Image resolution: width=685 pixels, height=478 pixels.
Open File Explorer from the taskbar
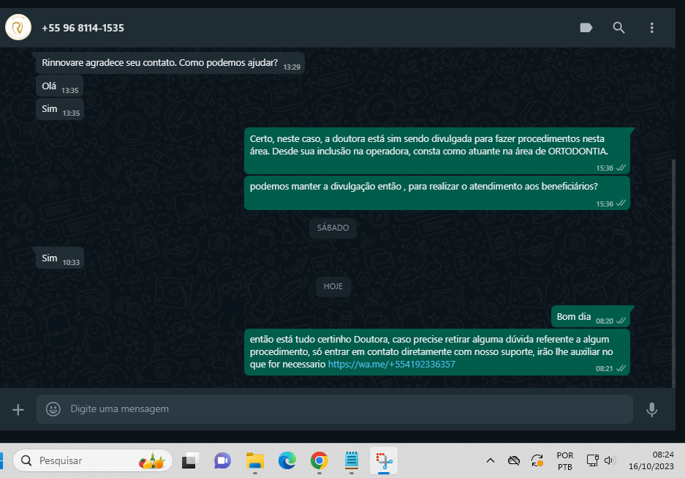pyautogui.click(x=254, y=460)
